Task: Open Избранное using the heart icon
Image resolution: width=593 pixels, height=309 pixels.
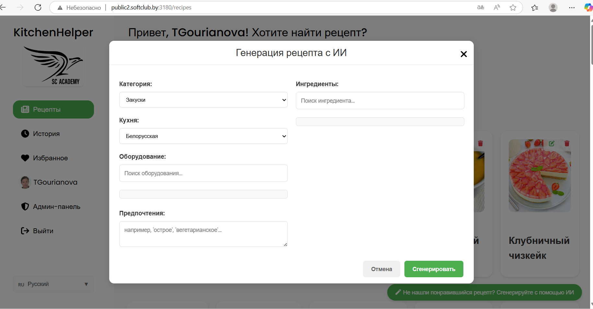Action: click(25, 158)
